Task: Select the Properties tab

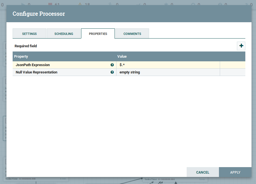Action: (x=98, y=34)
